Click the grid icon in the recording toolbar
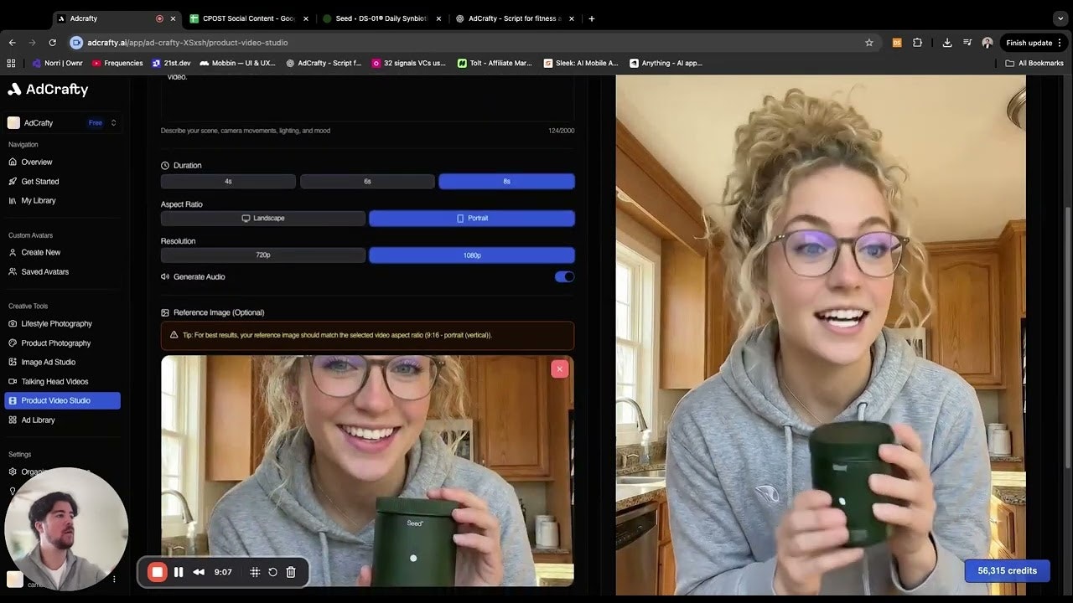The height and width of the screenshot is (603, 1073). pyautogui.click(x=255, y=572)
